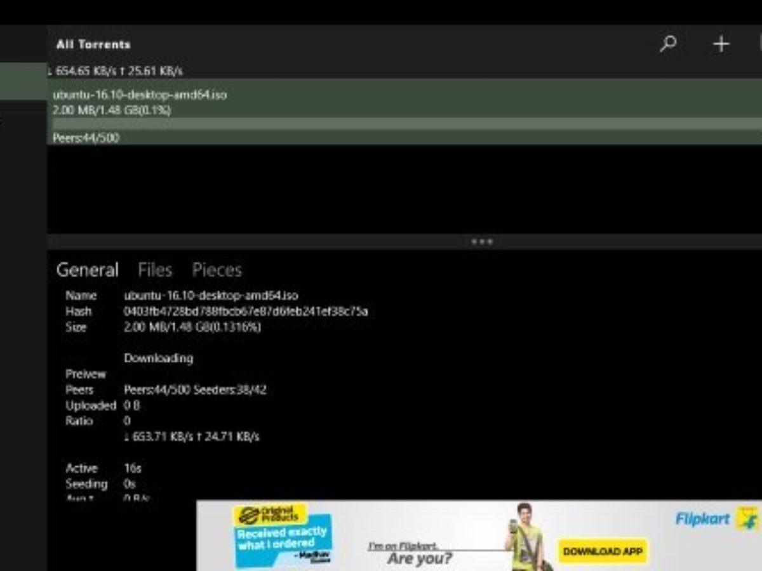The image size is (762, 571).
Task: Click the size value 2.00 MB/1.48 GB(0.1316%)
Action: pyautogui.click(x=192, y=327)
